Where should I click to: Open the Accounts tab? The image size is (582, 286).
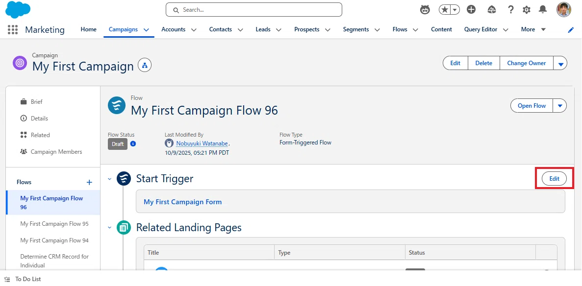174,29
